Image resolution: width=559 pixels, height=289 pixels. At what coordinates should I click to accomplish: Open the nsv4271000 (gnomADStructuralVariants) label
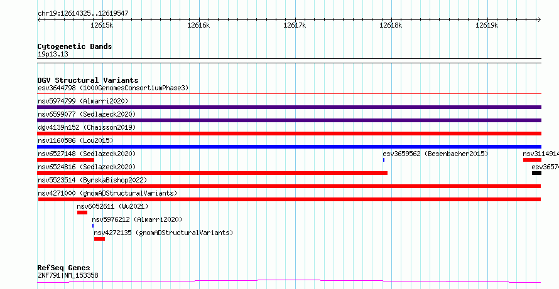pyautogui.click(x=107, y=193)
